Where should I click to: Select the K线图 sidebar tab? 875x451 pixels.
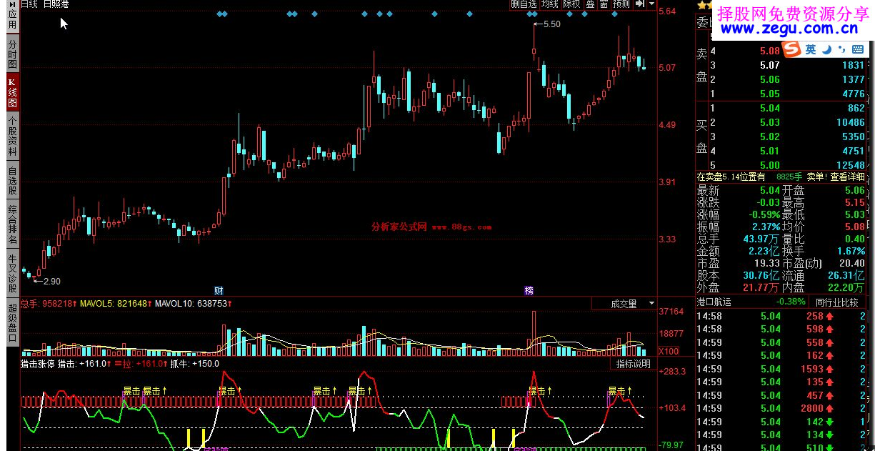click(12, 92)
